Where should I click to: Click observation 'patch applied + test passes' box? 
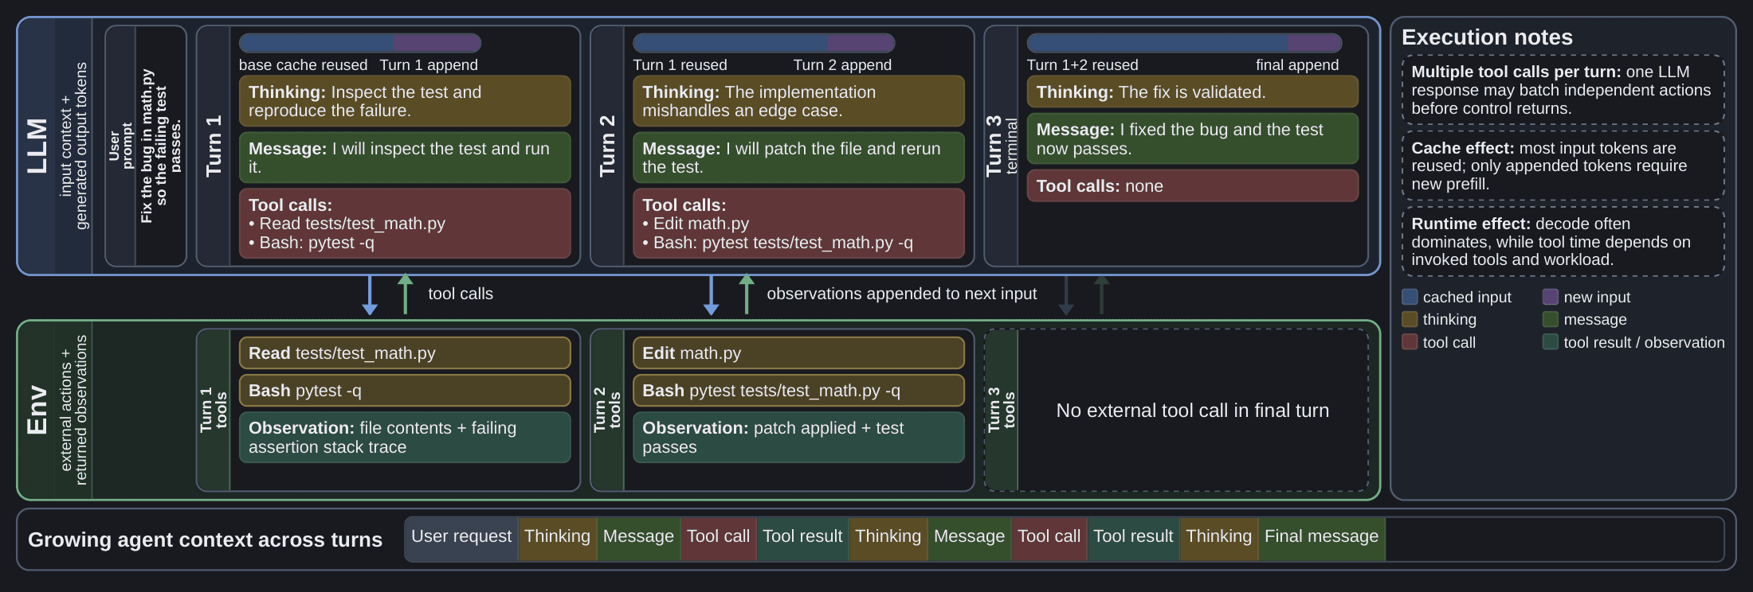tap(798, 437)
